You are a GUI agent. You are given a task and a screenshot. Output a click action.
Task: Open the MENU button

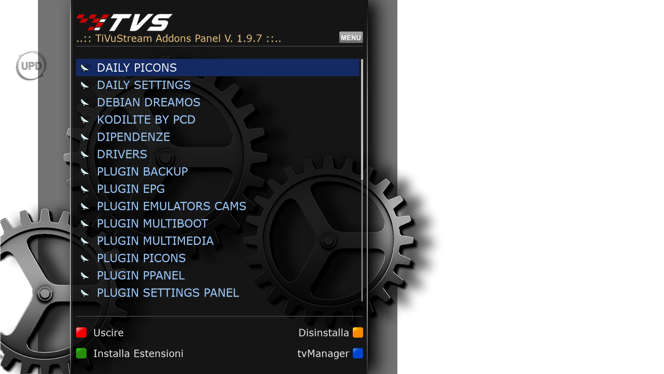pyautogui.click(x=351, y=37)
